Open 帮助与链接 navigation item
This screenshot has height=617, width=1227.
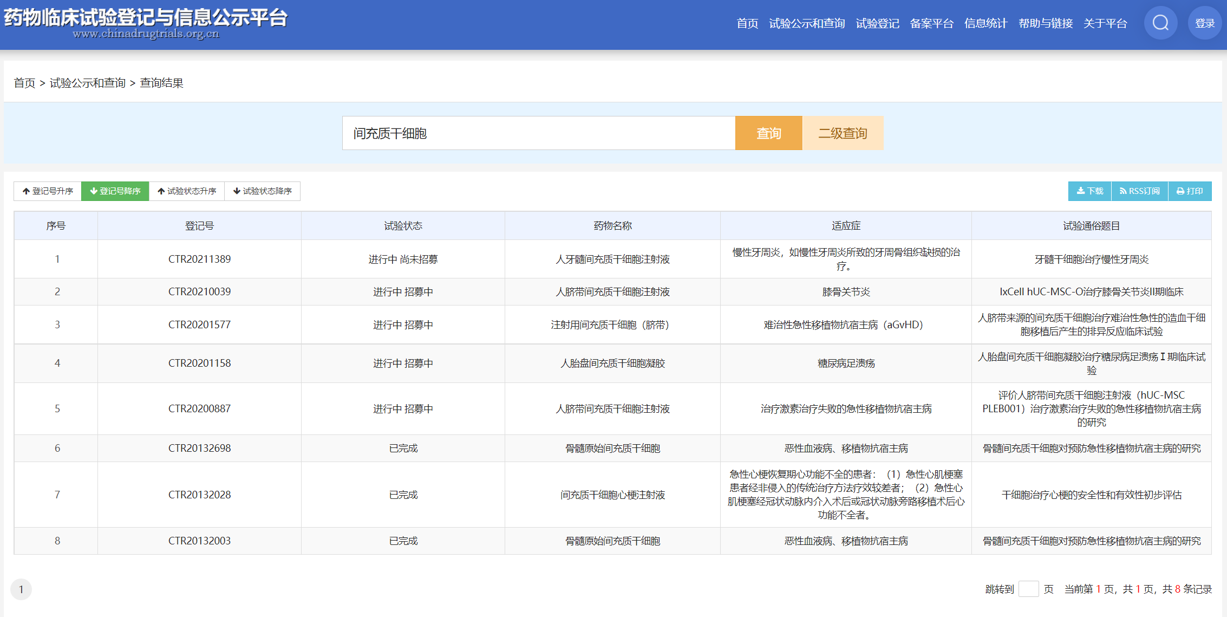(x=1046, y=23)
